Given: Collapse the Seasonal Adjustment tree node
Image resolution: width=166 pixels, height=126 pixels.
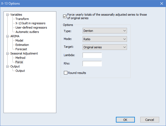Looking at the screenshot, I should (7, 53).
